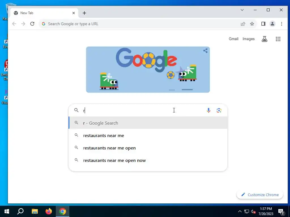This screenshot has width=290, height=217.
Task: Open the Windows Start menu
Action: tap(7, 211)
